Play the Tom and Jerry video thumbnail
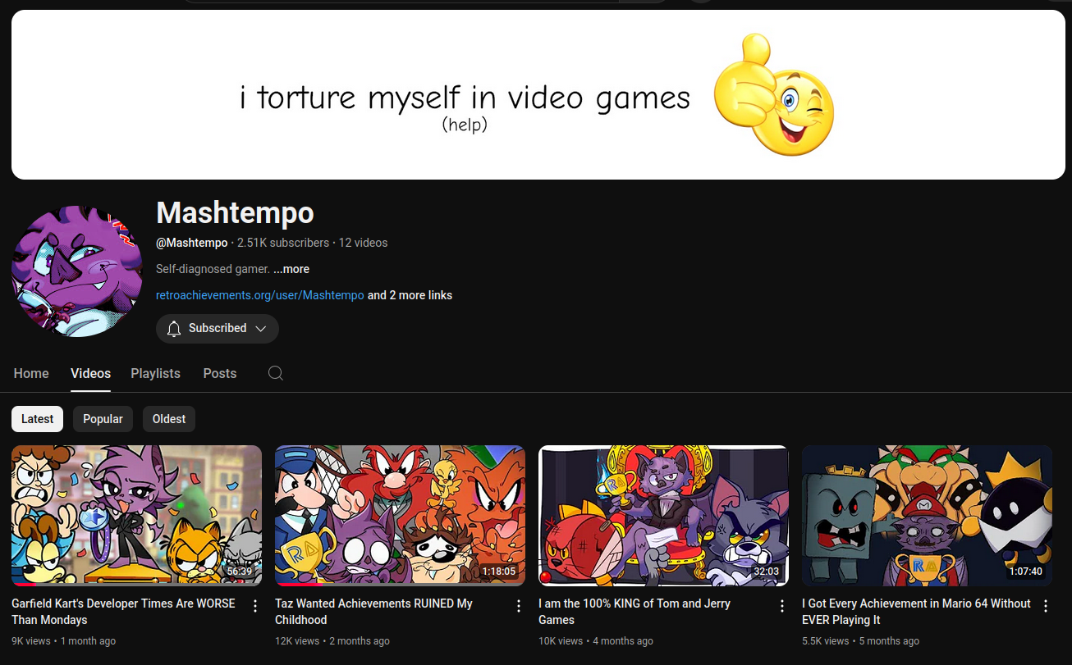 [x=663, y=516]
